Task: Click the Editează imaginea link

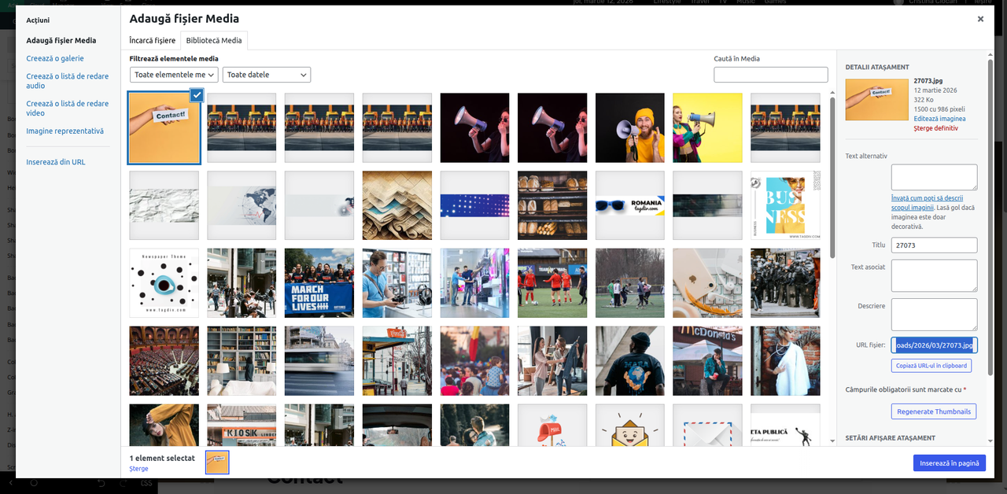Action: (939, 119)
